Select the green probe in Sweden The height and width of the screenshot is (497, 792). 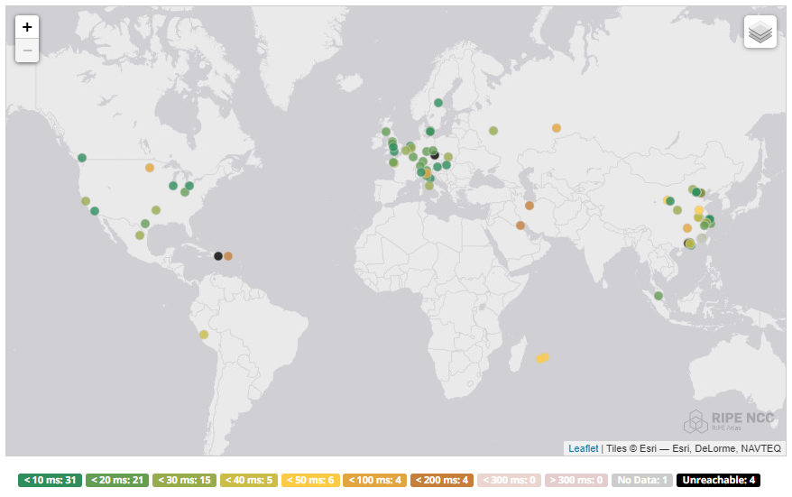coord(438,103)
